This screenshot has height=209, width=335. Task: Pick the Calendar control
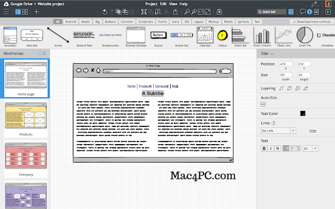pos(205,37)
